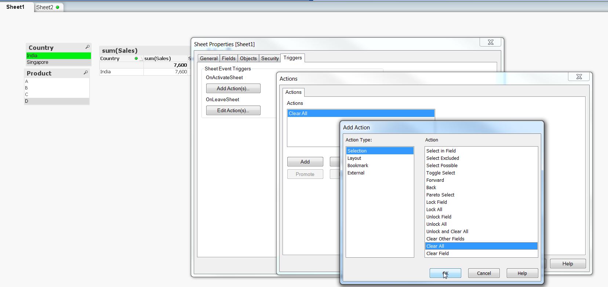Choose Layout in the Action Type list
The image size is (608, 287).
[x=354, y=158]
